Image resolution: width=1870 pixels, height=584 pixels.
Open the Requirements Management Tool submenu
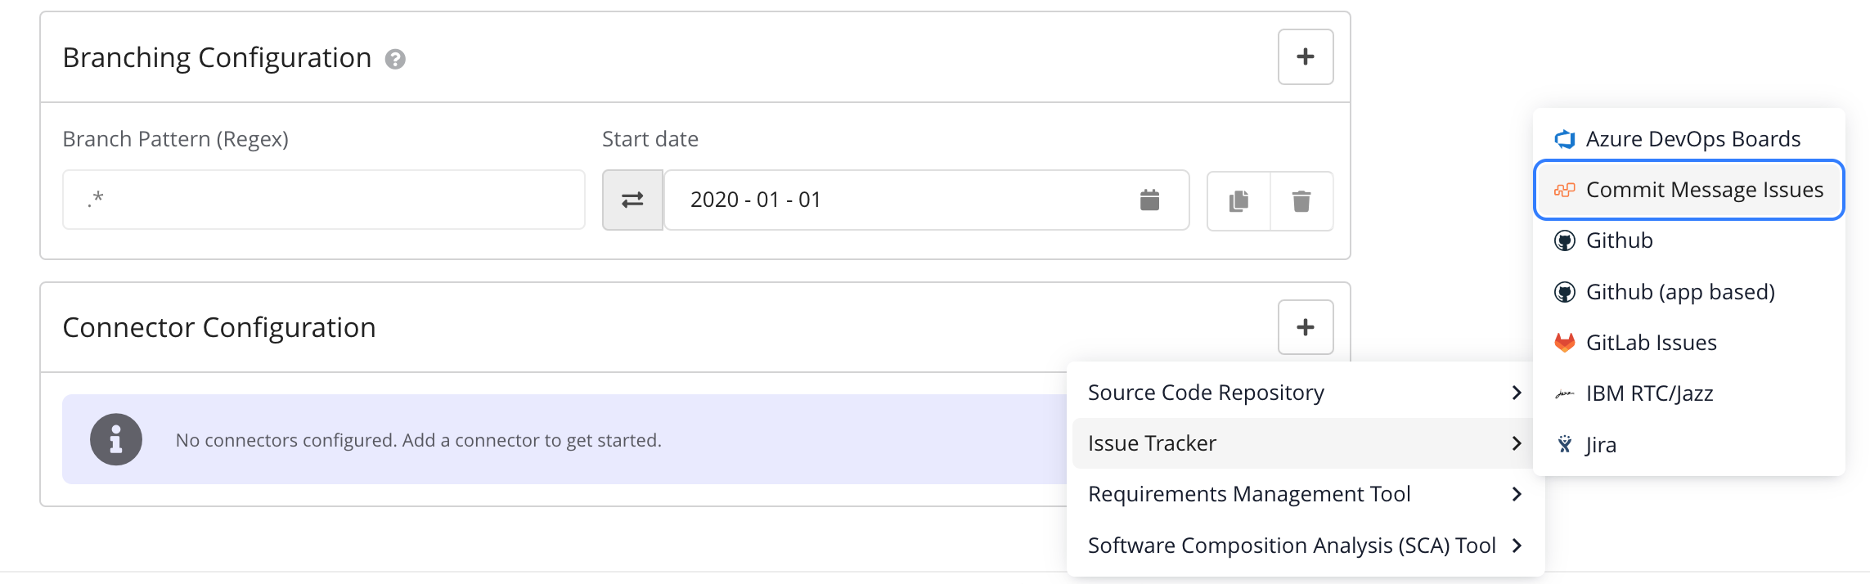(1306, 494)
